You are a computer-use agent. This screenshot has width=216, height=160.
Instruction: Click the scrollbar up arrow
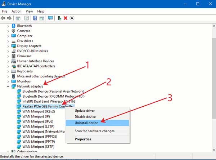214,26
